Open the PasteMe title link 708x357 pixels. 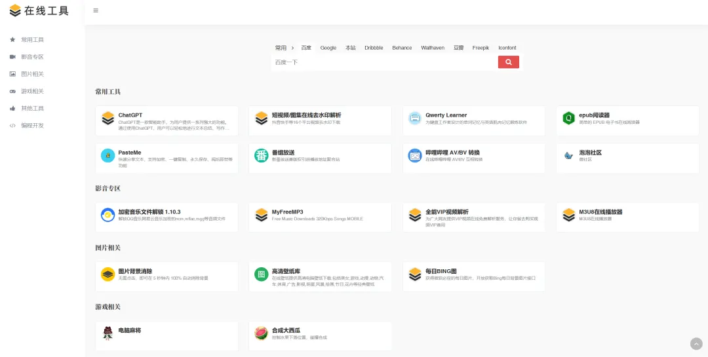click(130, 153)
